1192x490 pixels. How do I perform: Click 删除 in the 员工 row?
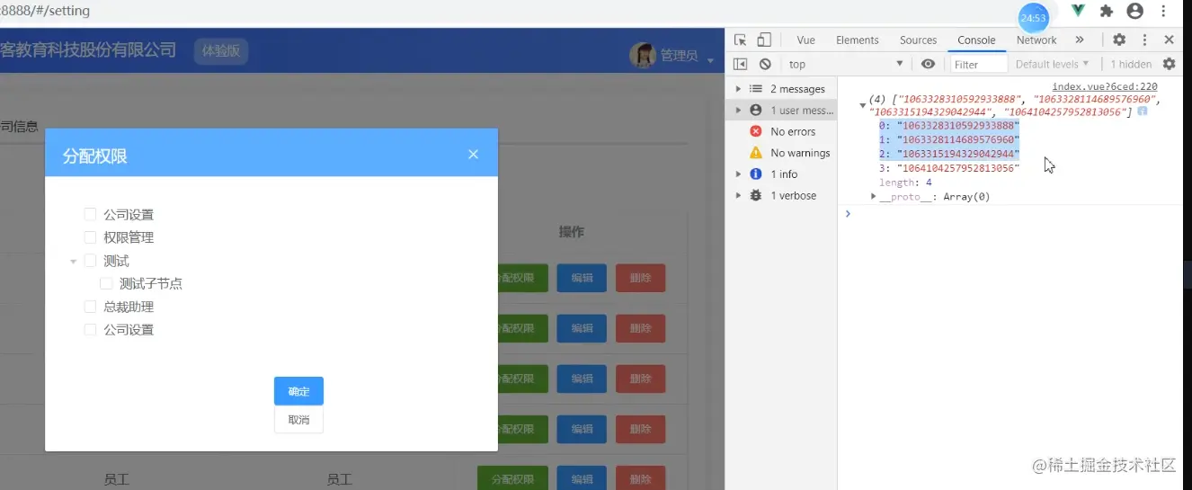coord(640,479)
